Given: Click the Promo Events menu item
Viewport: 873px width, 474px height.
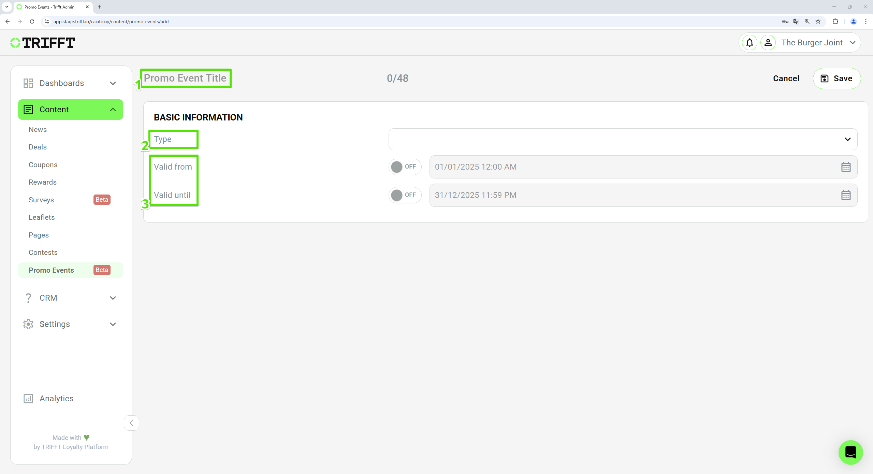Looking at the screenshot, I should coord(51,269).
